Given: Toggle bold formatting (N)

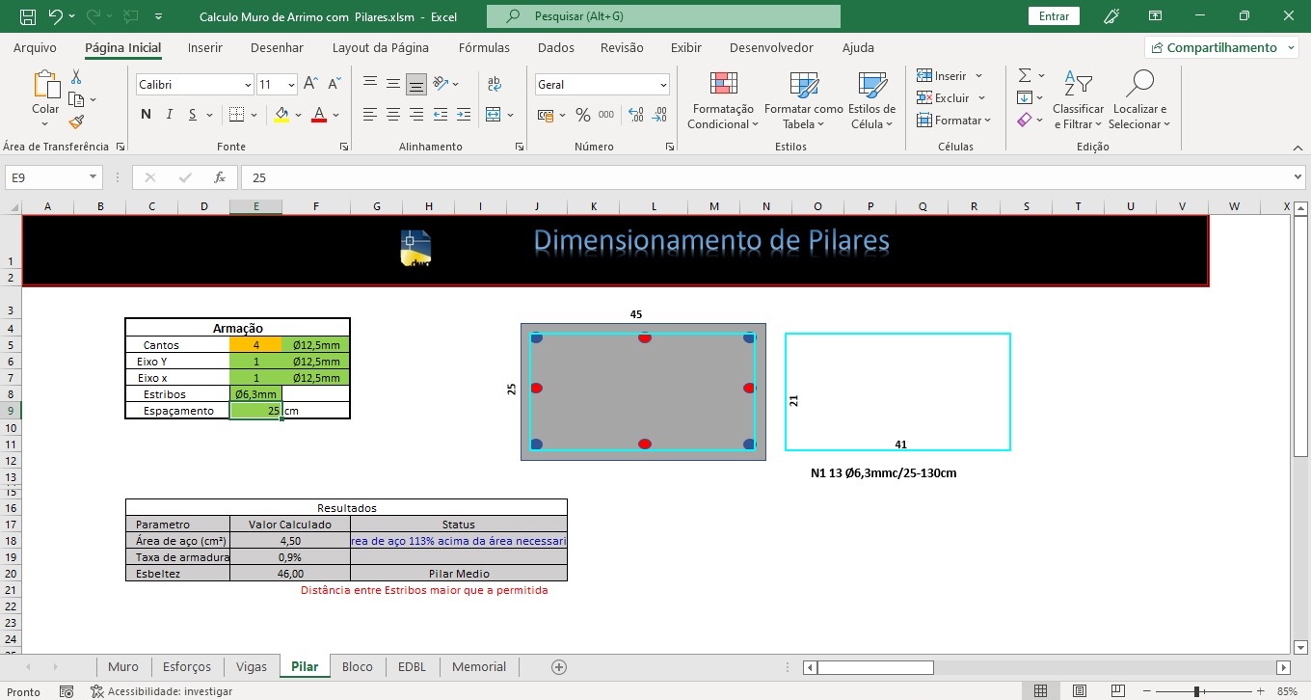Looking at the screenshot, I should coord(147,115).
